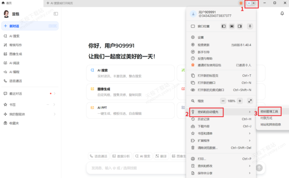Click the 窗口位置 label in the menu
The image size is (289, 178).
[203, 26]
